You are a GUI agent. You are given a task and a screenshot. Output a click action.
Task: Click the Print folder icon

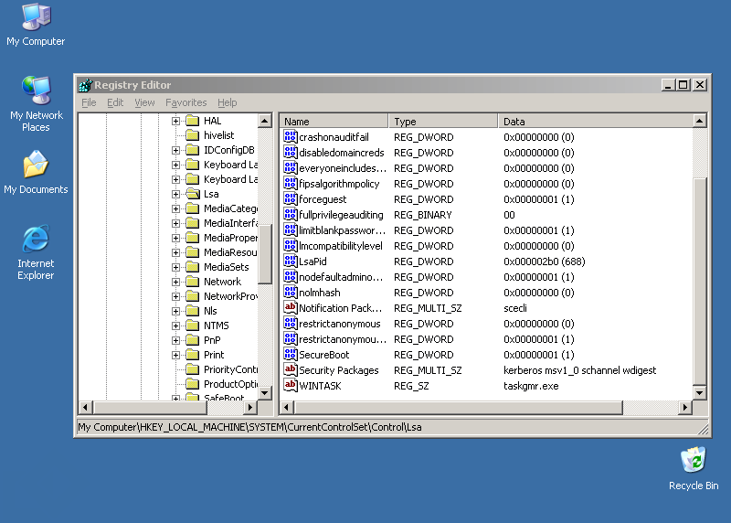click(193, 355)
